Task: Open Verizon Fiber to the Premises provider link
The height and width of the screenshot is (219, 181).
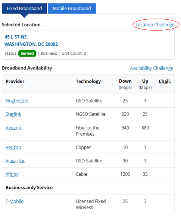Action: coord(13,128)
